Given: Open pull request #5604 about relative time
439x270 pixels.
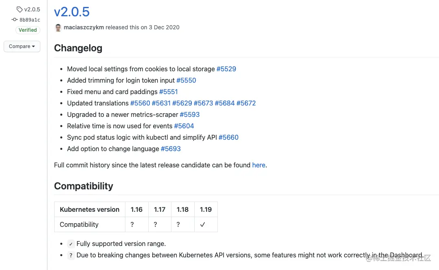Looking at the screenshot, I should coord(184,126).
